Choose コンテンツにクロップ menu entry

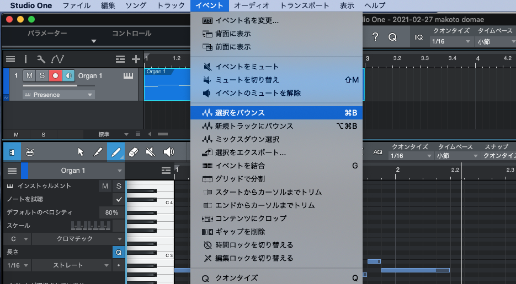tap(276, 219)
